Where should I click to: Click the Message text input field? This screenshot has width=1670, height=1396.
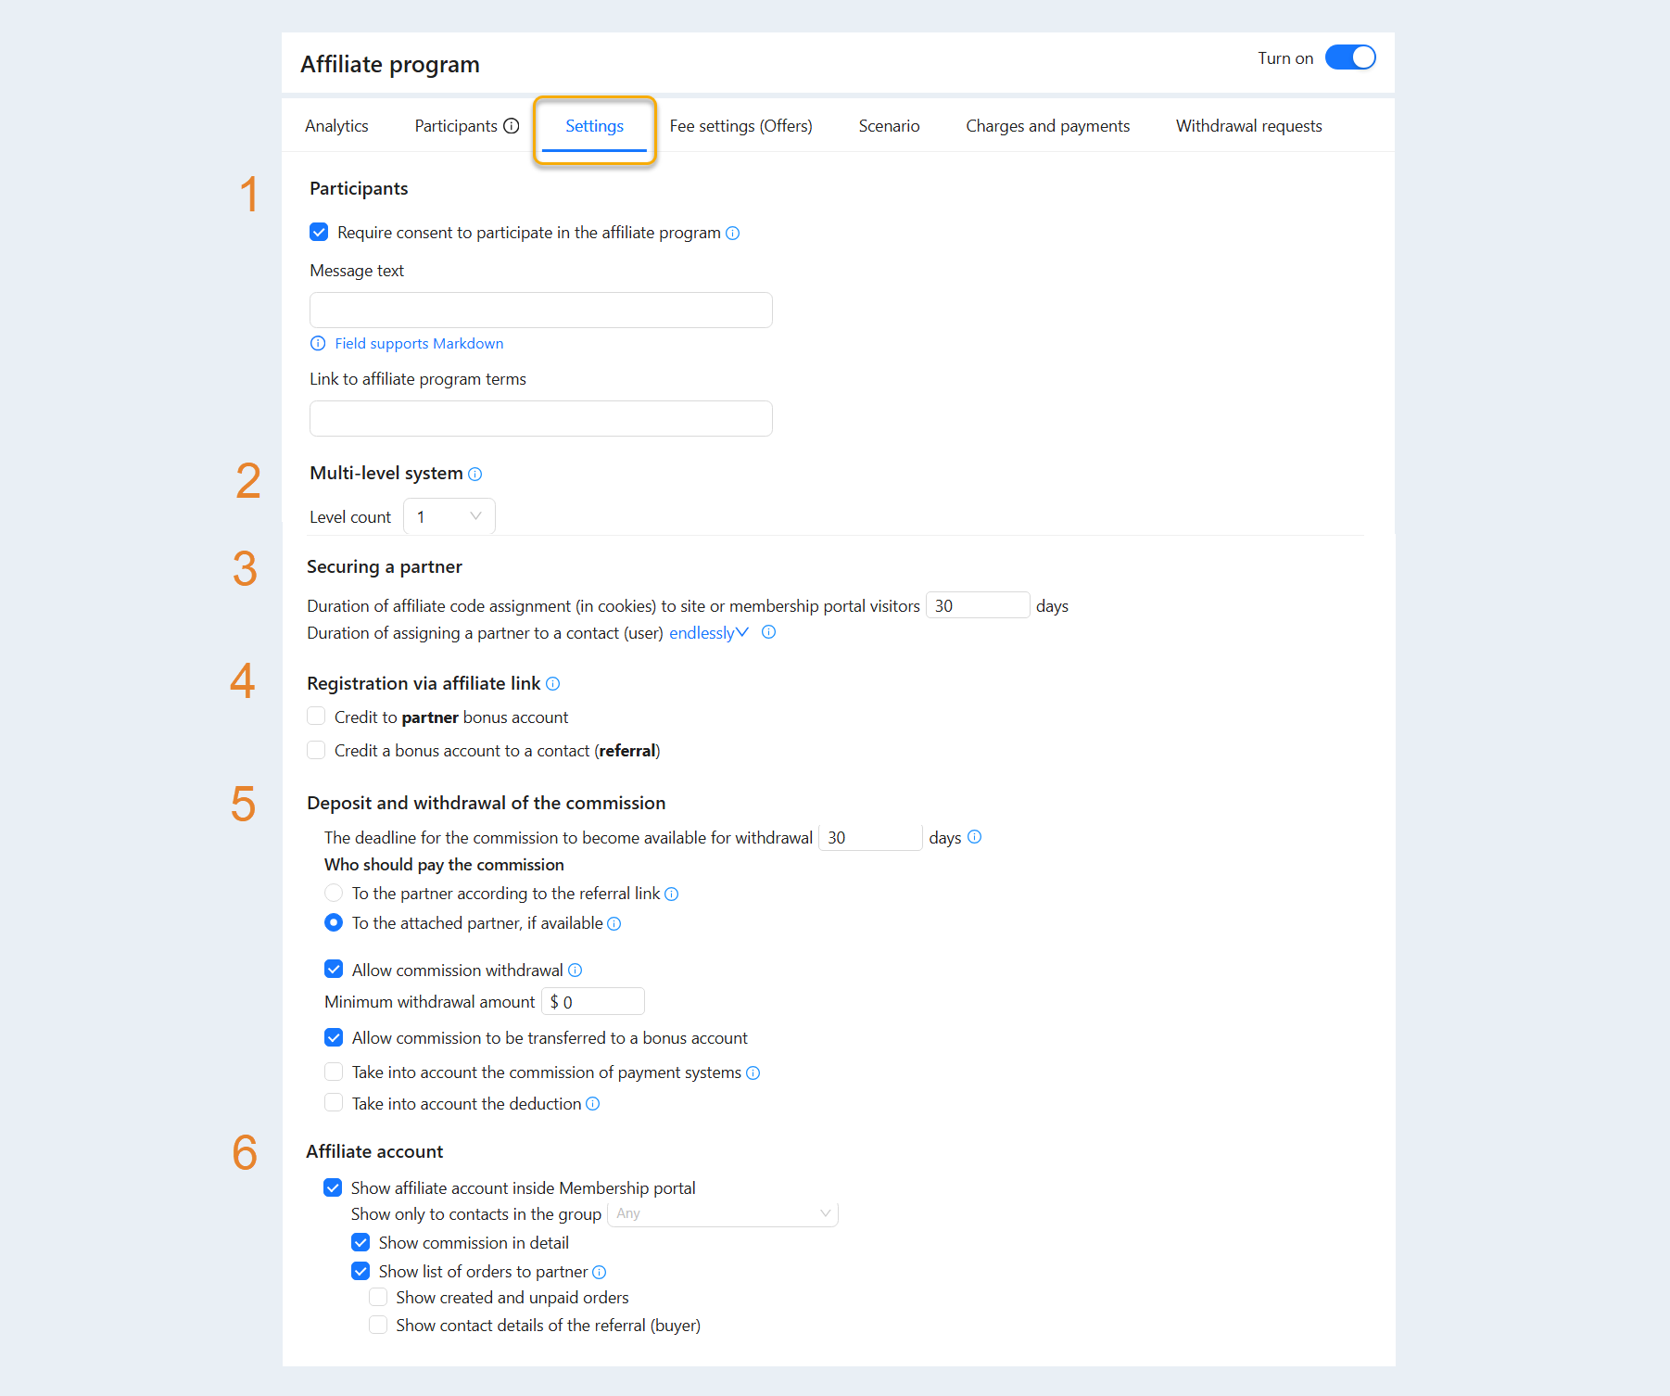(541, 310)
